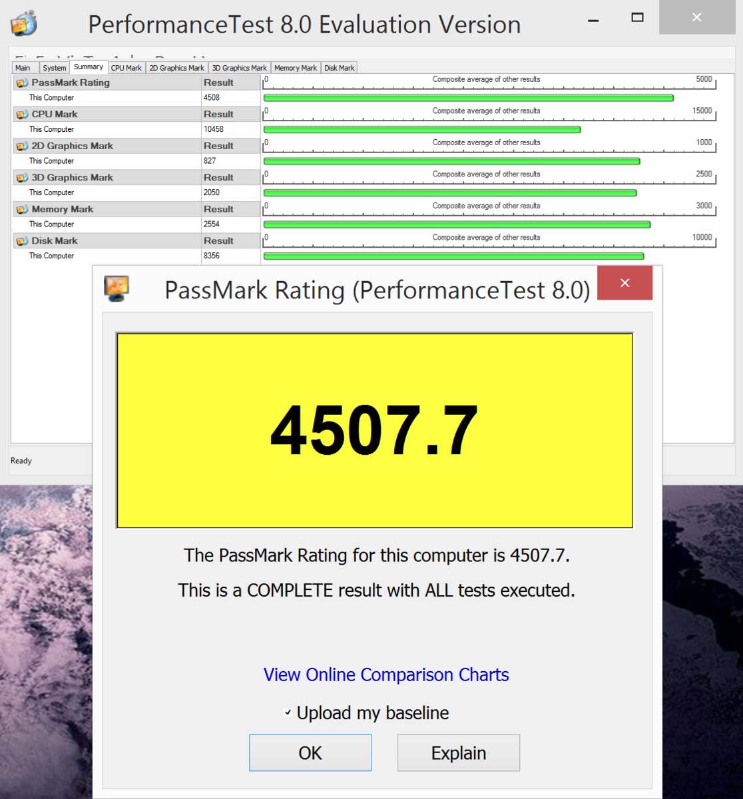The width and height of the screenshot is (743, 799).
Task: Click the CPU Mark green result bar
Action: (422, 130)
